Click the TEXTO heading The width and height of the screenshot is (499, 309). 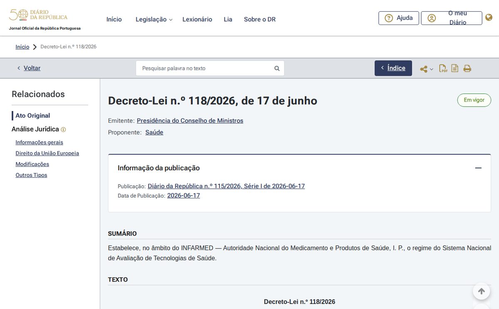[118, 279]
